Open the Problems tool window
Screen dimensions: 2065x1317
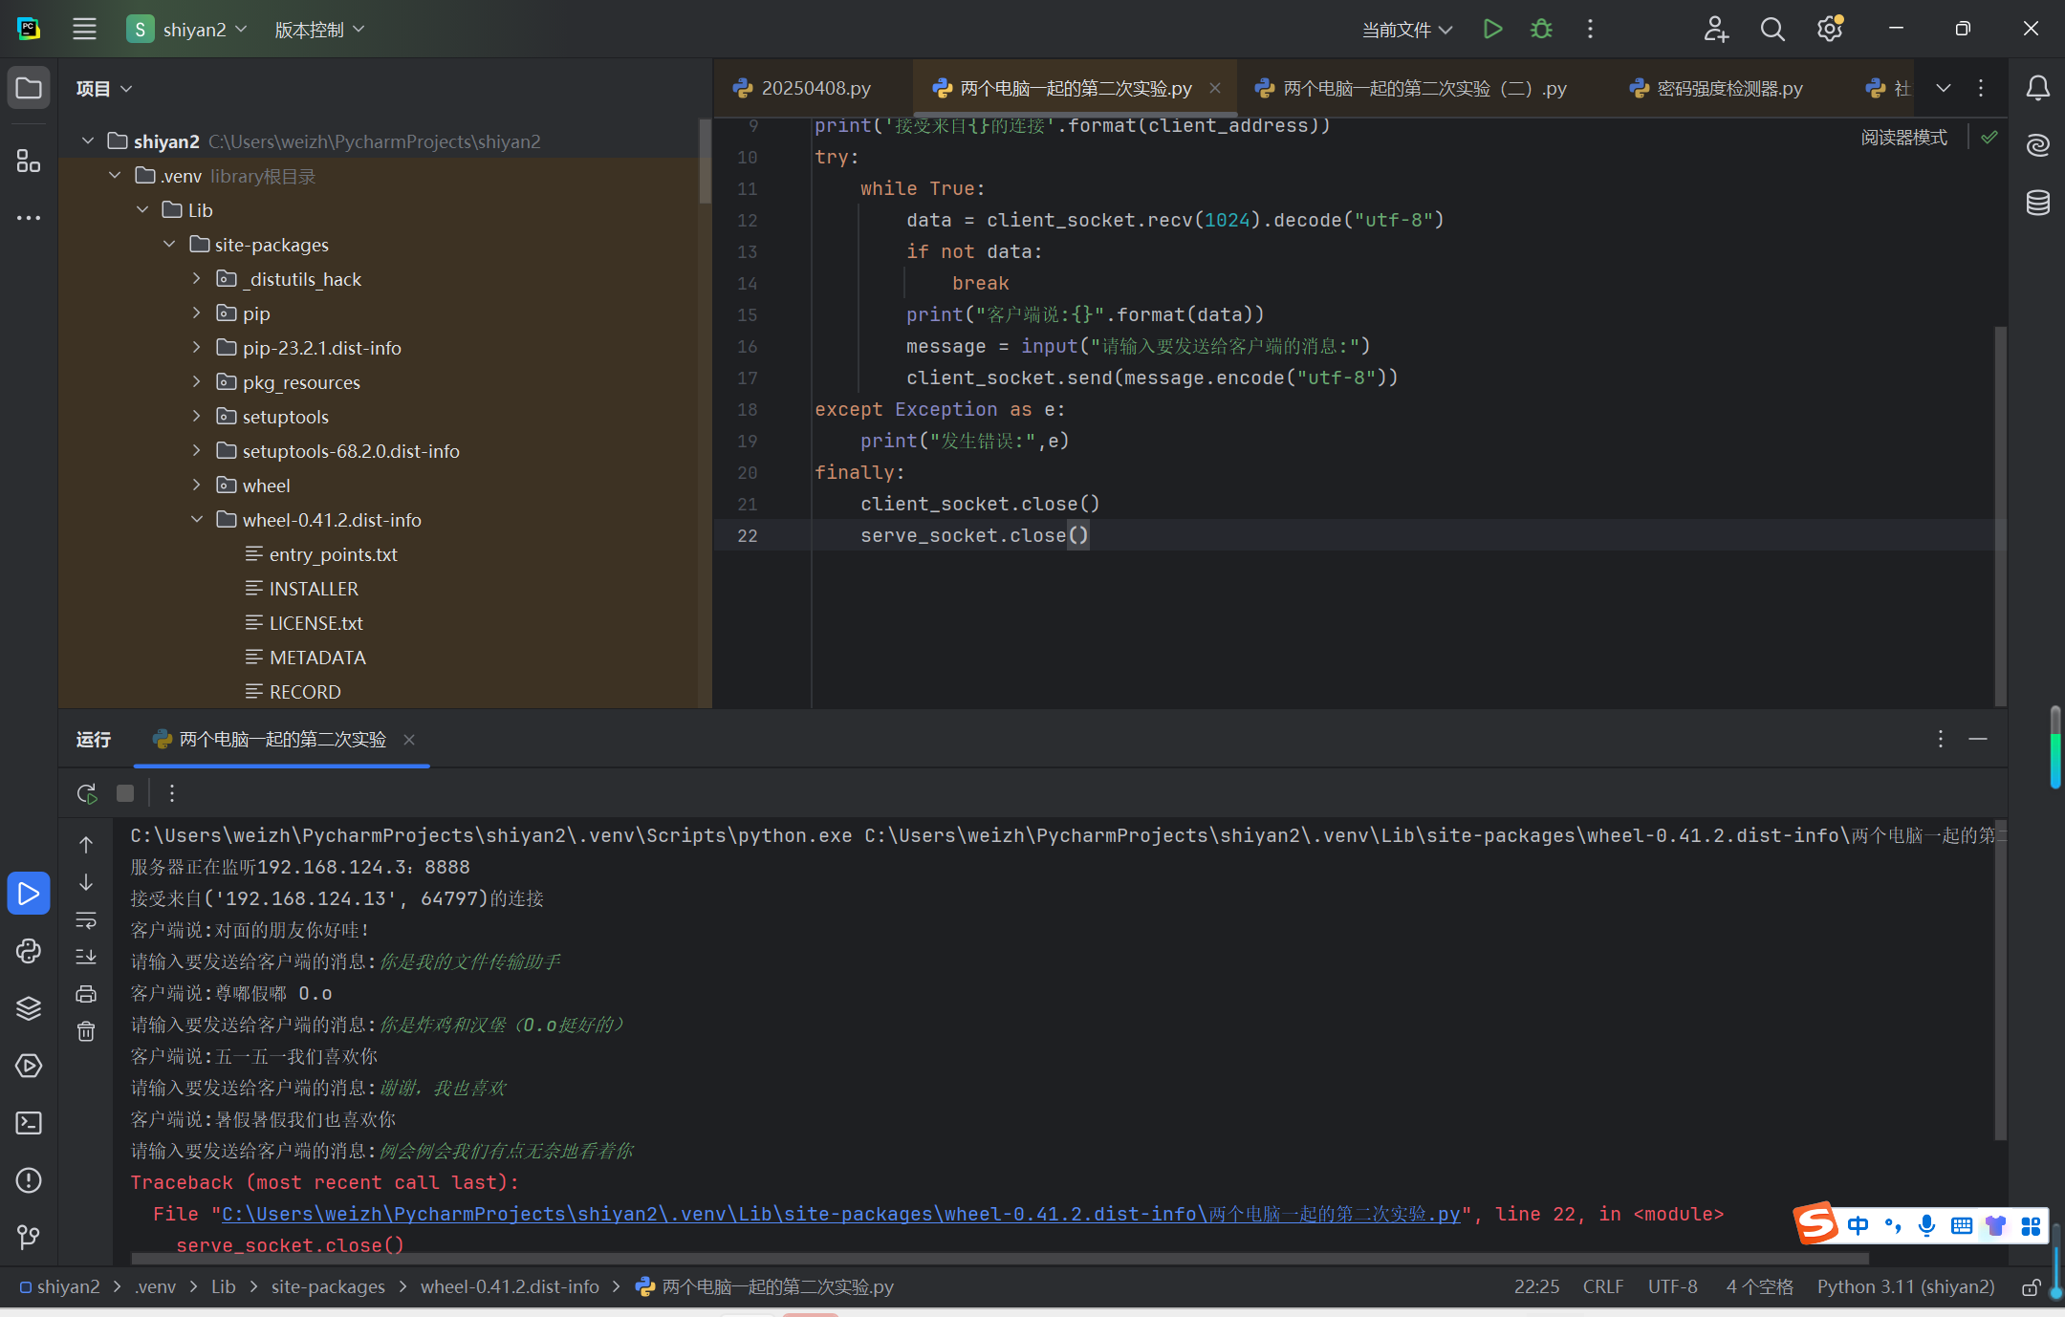(29, 1180)
